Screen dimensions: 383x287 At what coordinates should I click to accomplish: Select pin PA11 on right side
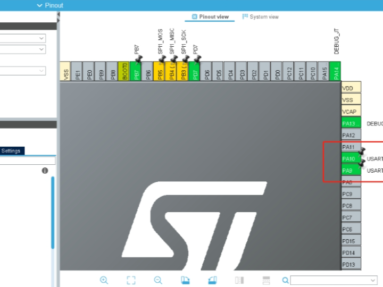(x=351, y=147)
